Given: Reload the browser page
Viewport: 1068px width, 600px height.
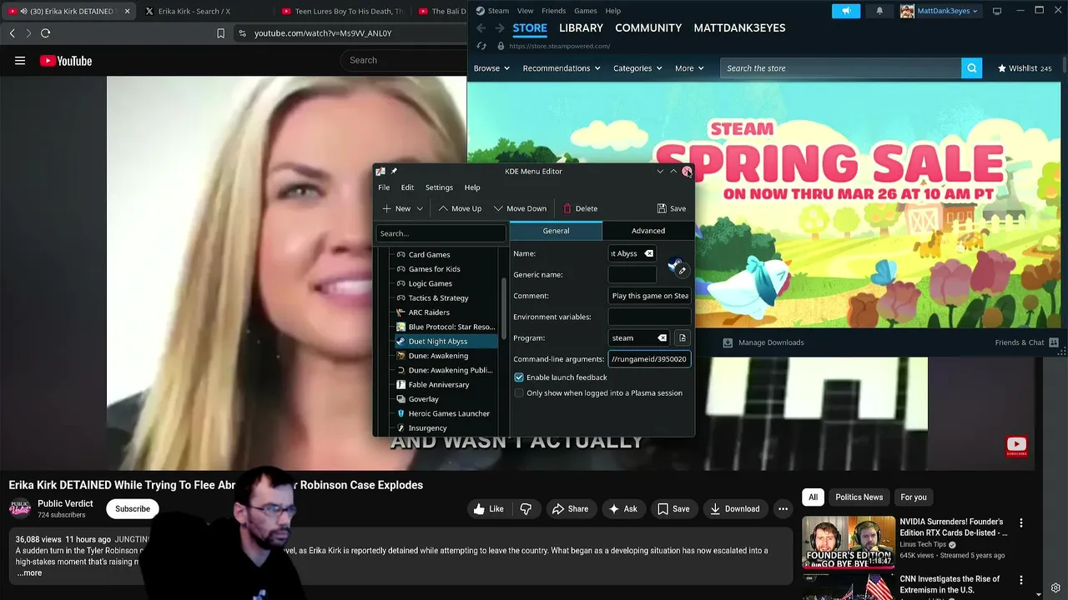Looking at the screenshot, I should [x=45, y=33].
